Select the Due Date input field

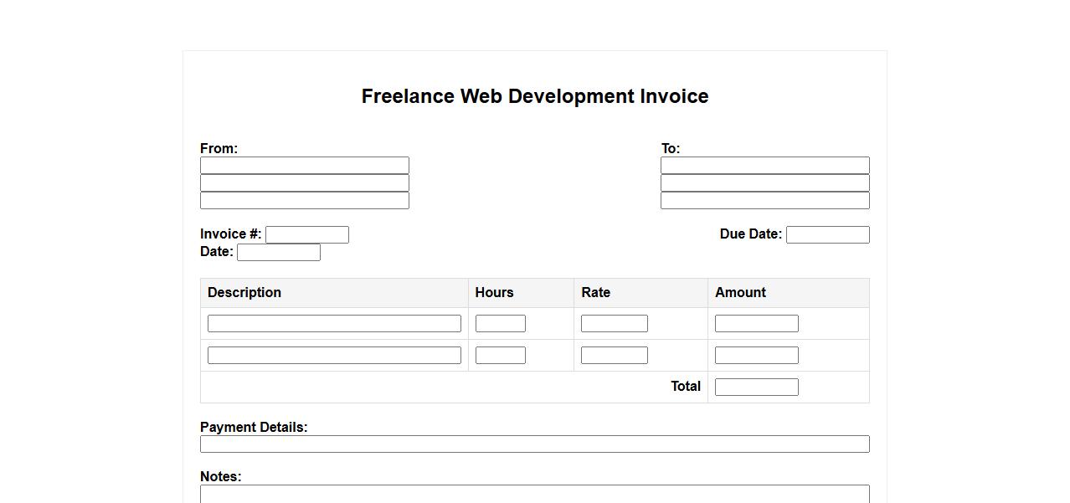[x=827, y=235]
